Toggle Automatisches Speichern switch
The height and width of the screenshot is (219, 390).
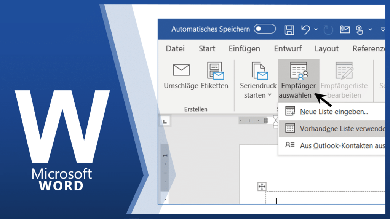coord(265,29)
